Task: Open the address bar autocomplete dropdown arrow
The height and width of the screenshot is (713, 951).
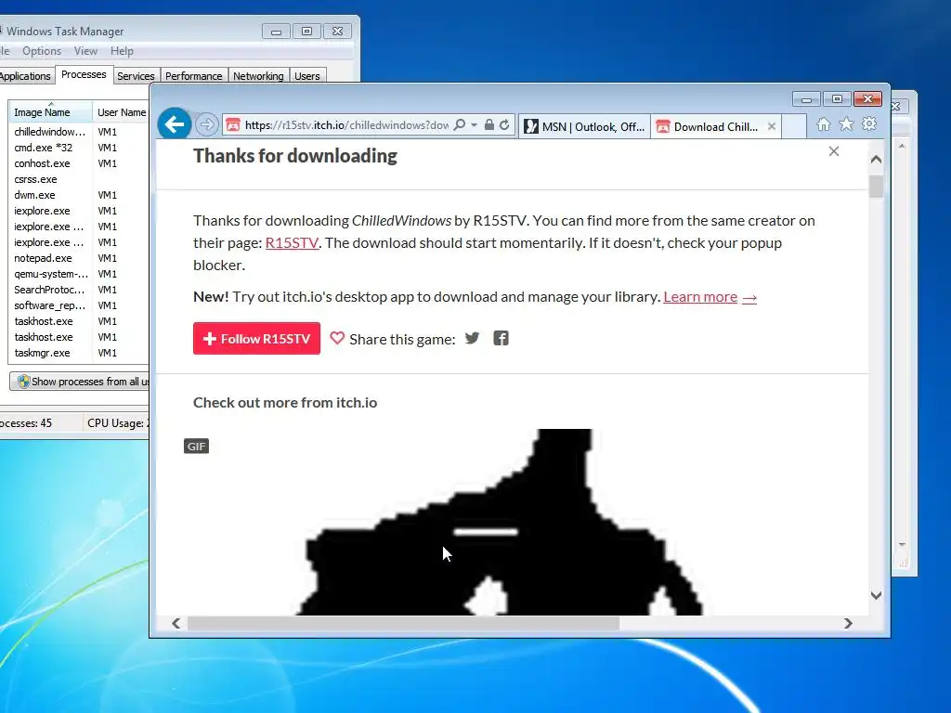Action: (x=474, y=125)
